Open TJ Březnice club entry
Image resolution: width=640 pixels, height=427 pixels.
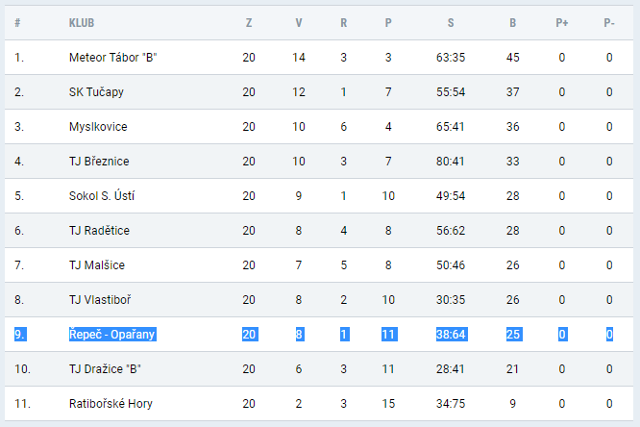[x=99, y=162]
